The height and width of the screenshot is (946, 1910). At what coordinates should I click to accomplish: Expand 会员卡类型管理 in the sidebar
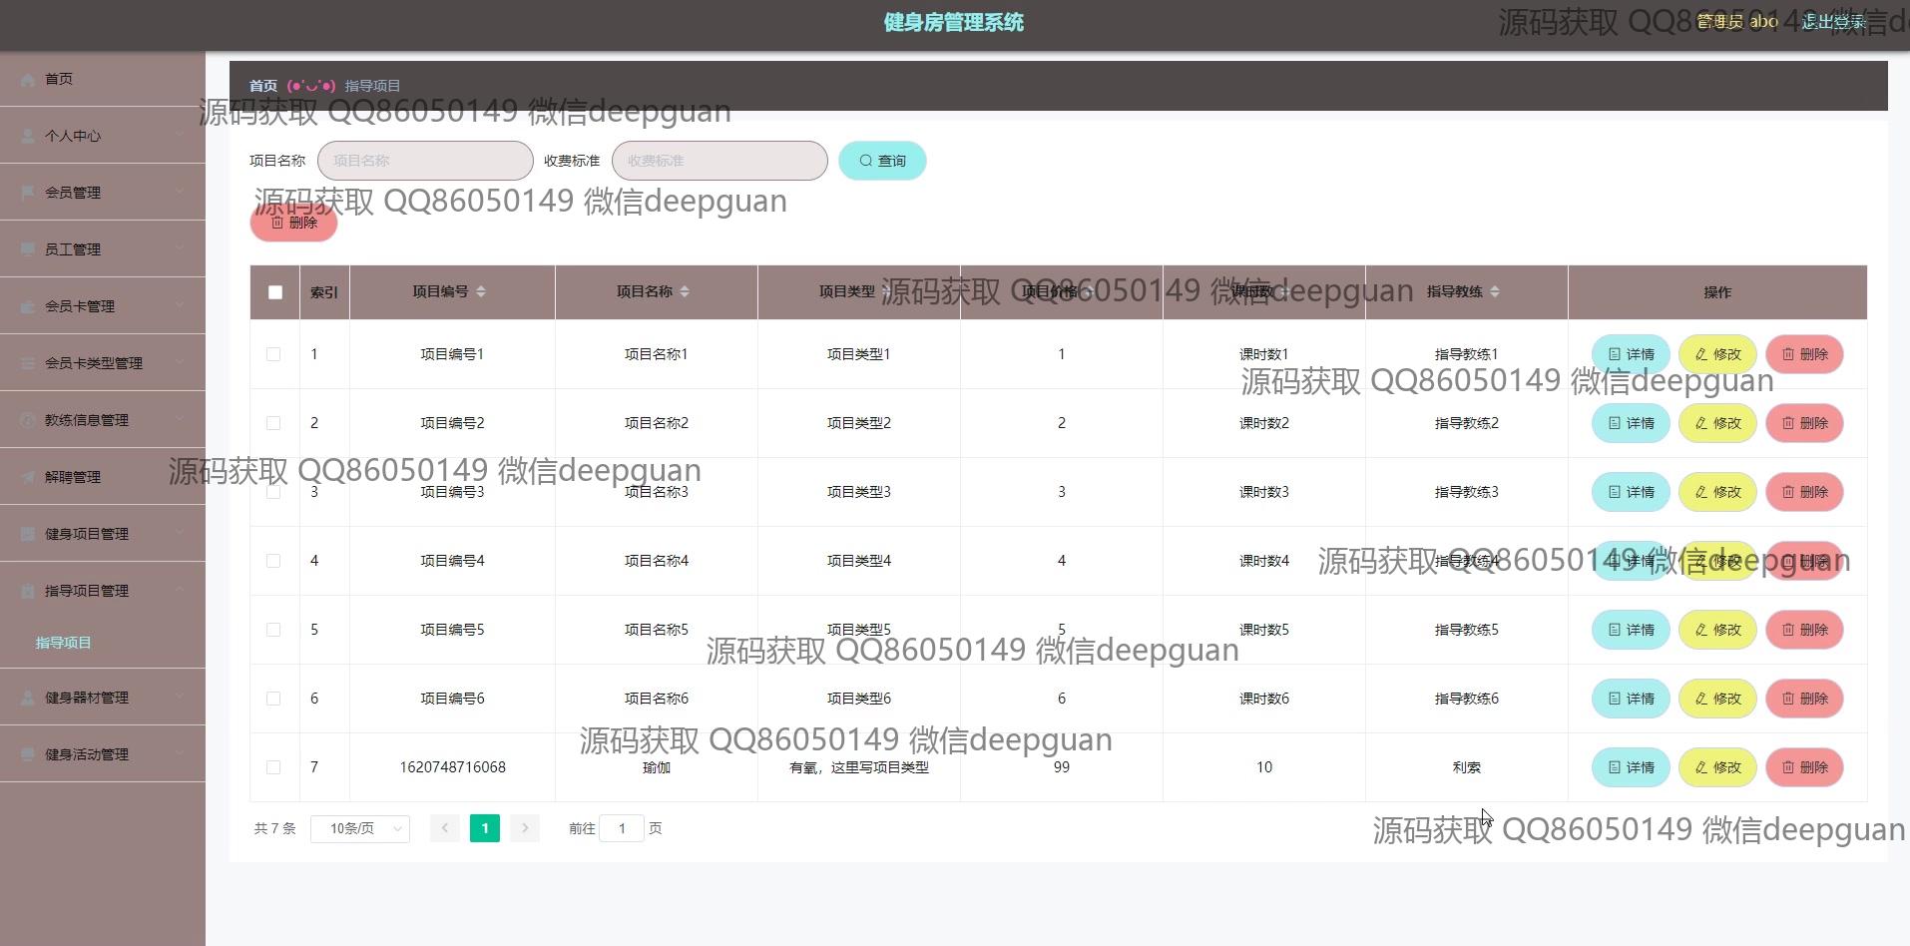(x=103, y=363)
